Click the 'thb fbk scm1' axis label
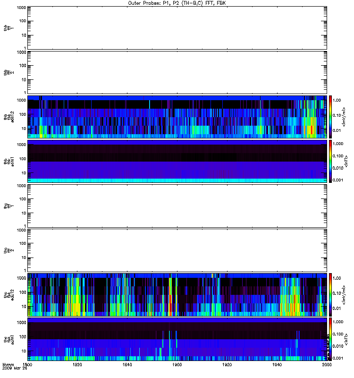 pyautogui.click(x=8, y=161)
